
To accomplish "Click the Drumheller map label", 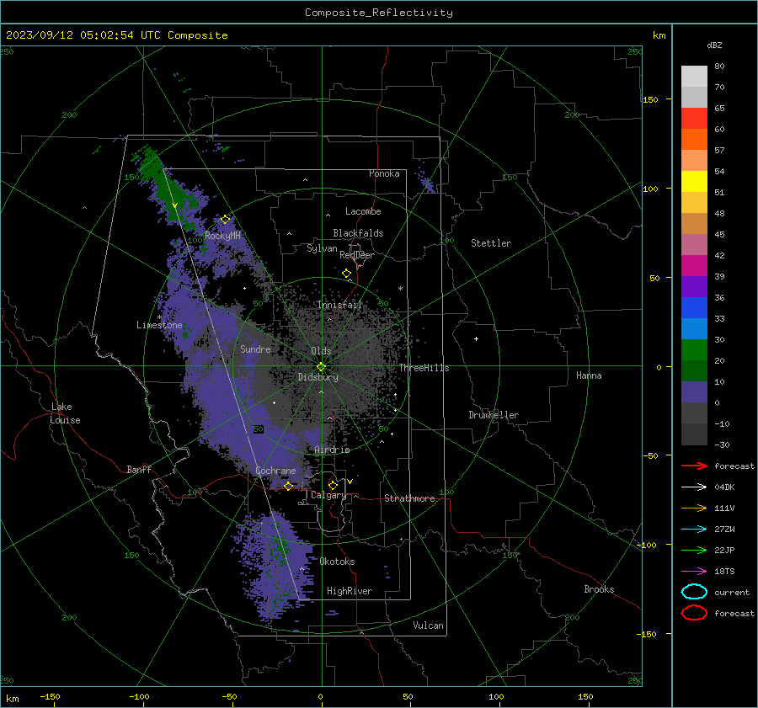I will [x=494, y=415].
